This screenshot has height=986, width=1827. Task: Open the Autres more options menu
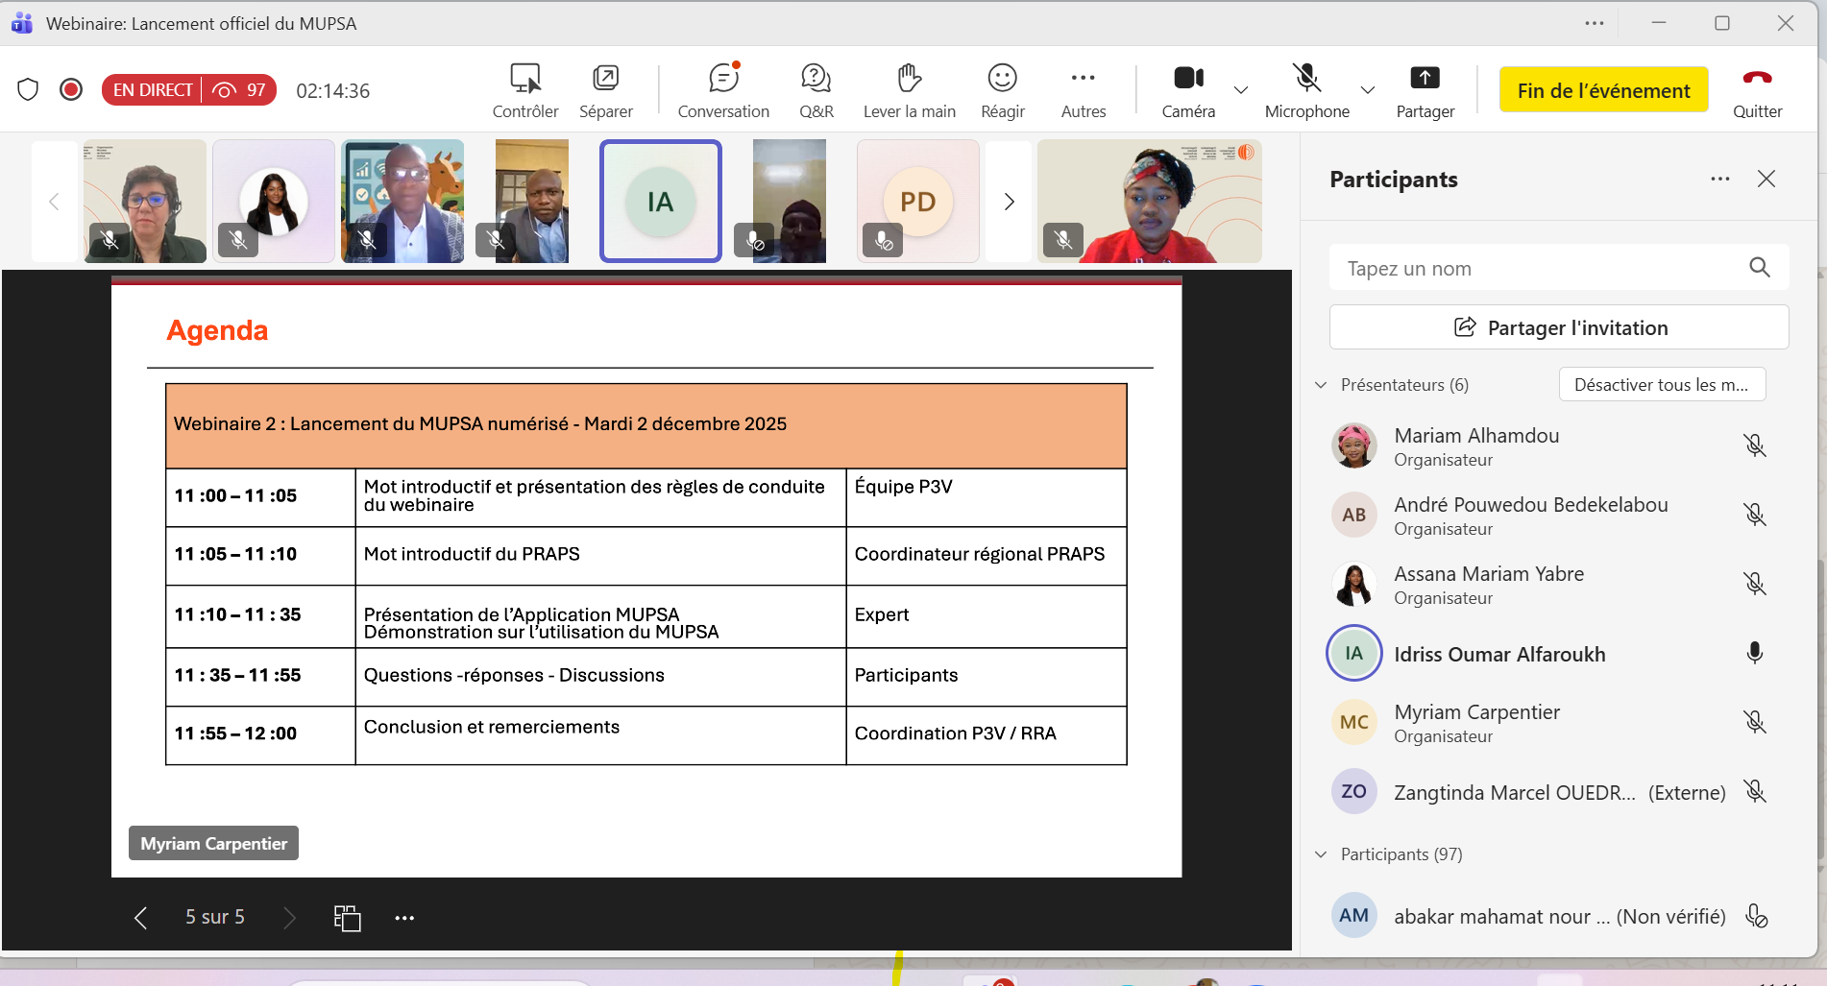coord(1083,79)
